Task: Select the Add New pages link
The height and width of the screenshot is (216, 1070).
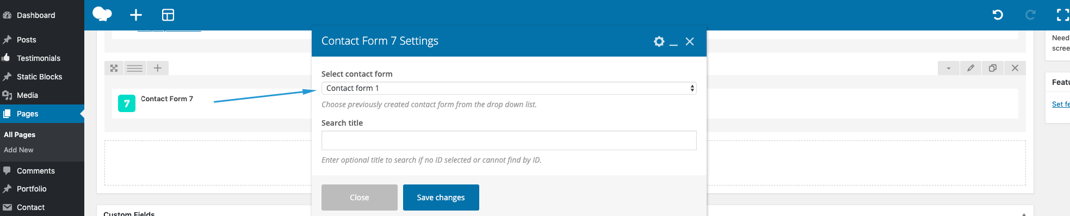Action: point(18,150)
